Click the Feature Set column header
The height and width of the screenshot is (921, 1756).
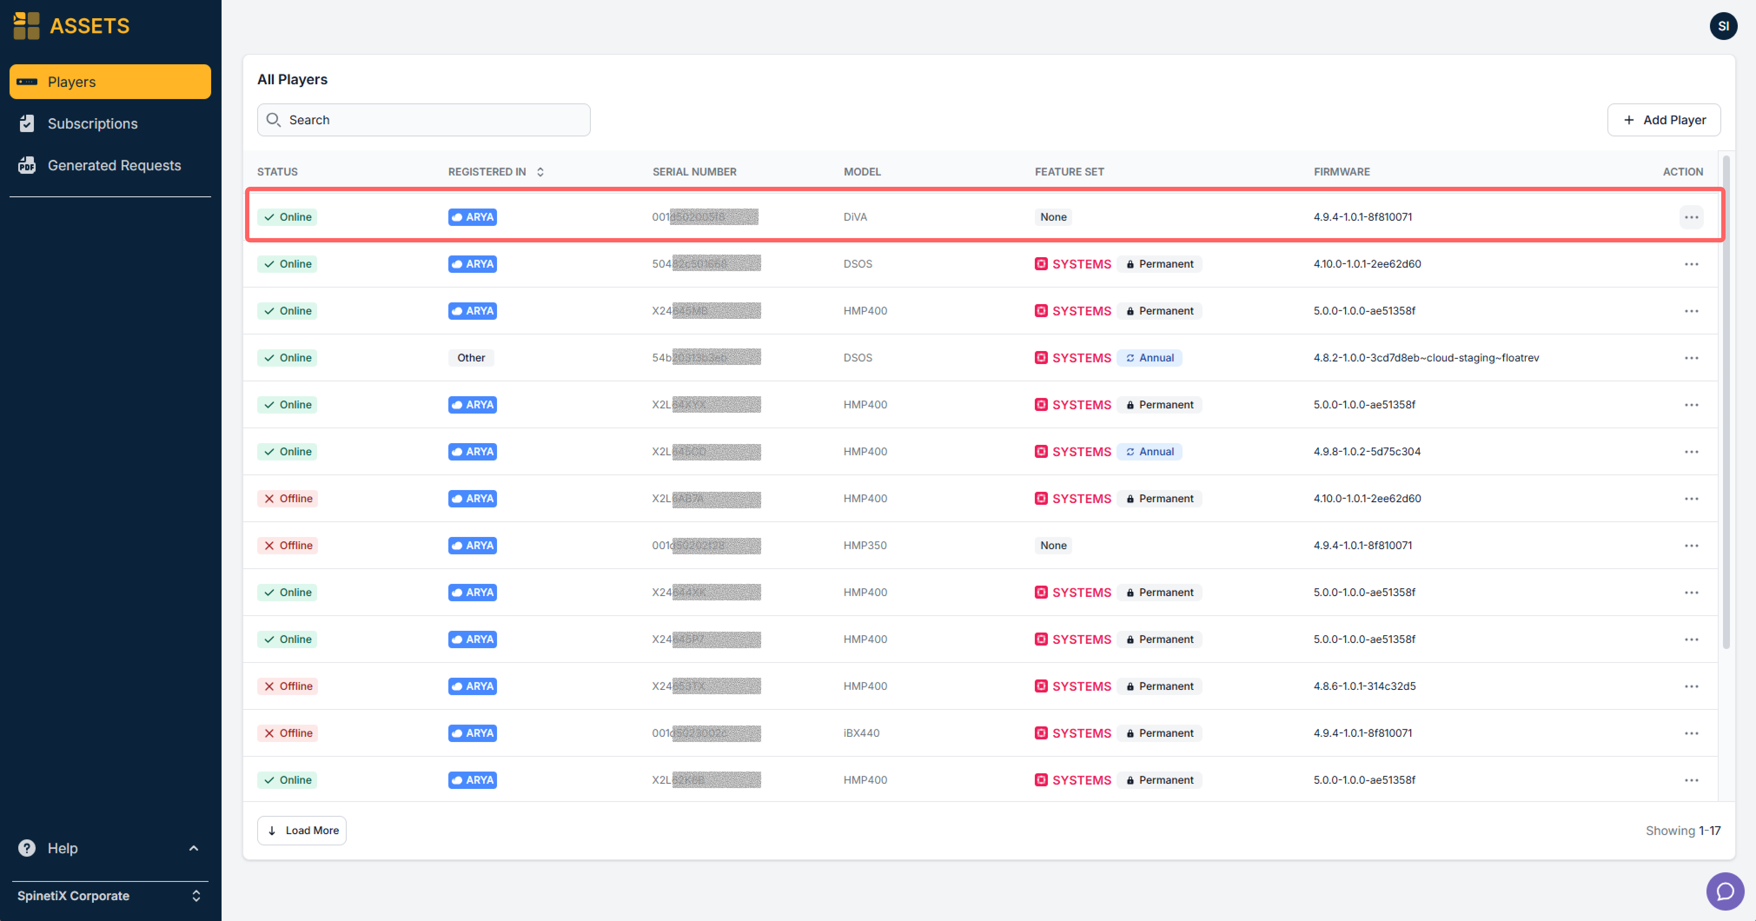pos(1069,172)
